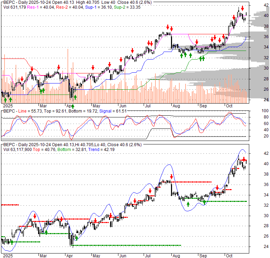
Task: Select the 60 level on the oscillator axis
Action: coord(266,124)
